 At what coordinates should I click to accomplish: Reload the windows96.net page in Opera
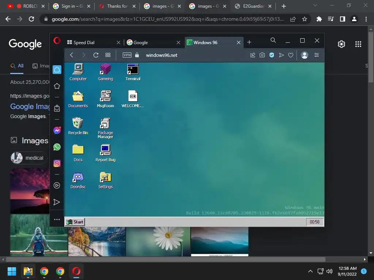tap(96, 55)
